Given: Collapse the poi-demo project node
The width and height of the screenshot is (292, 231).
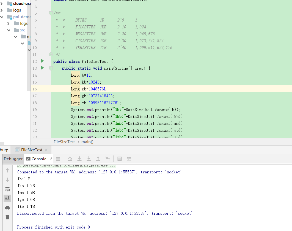Looking at the screenshot, I should click(2, 17).
